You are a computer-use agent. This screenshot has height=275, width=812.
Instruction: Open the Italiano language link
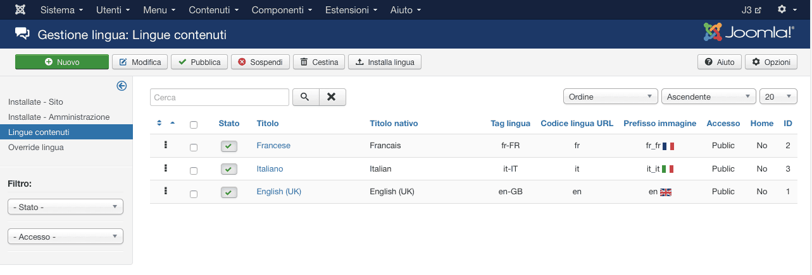click(270, 168)
